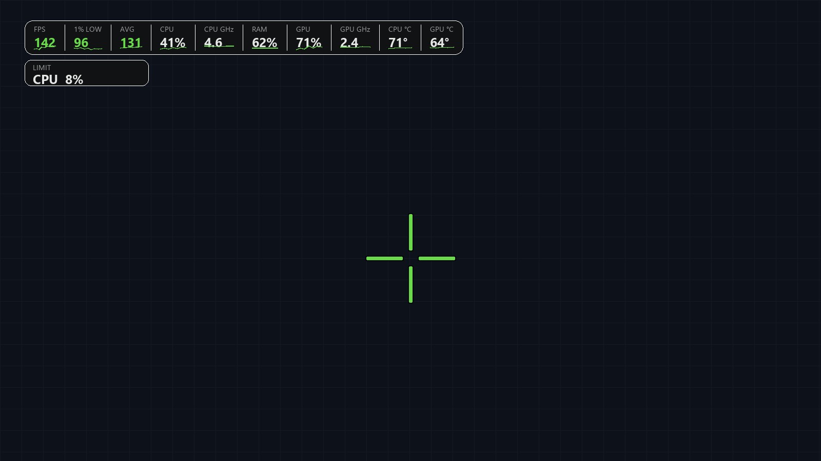The image size is (821, 461).
Task: Click the AVG value 131
Action: tap(131, 43)
